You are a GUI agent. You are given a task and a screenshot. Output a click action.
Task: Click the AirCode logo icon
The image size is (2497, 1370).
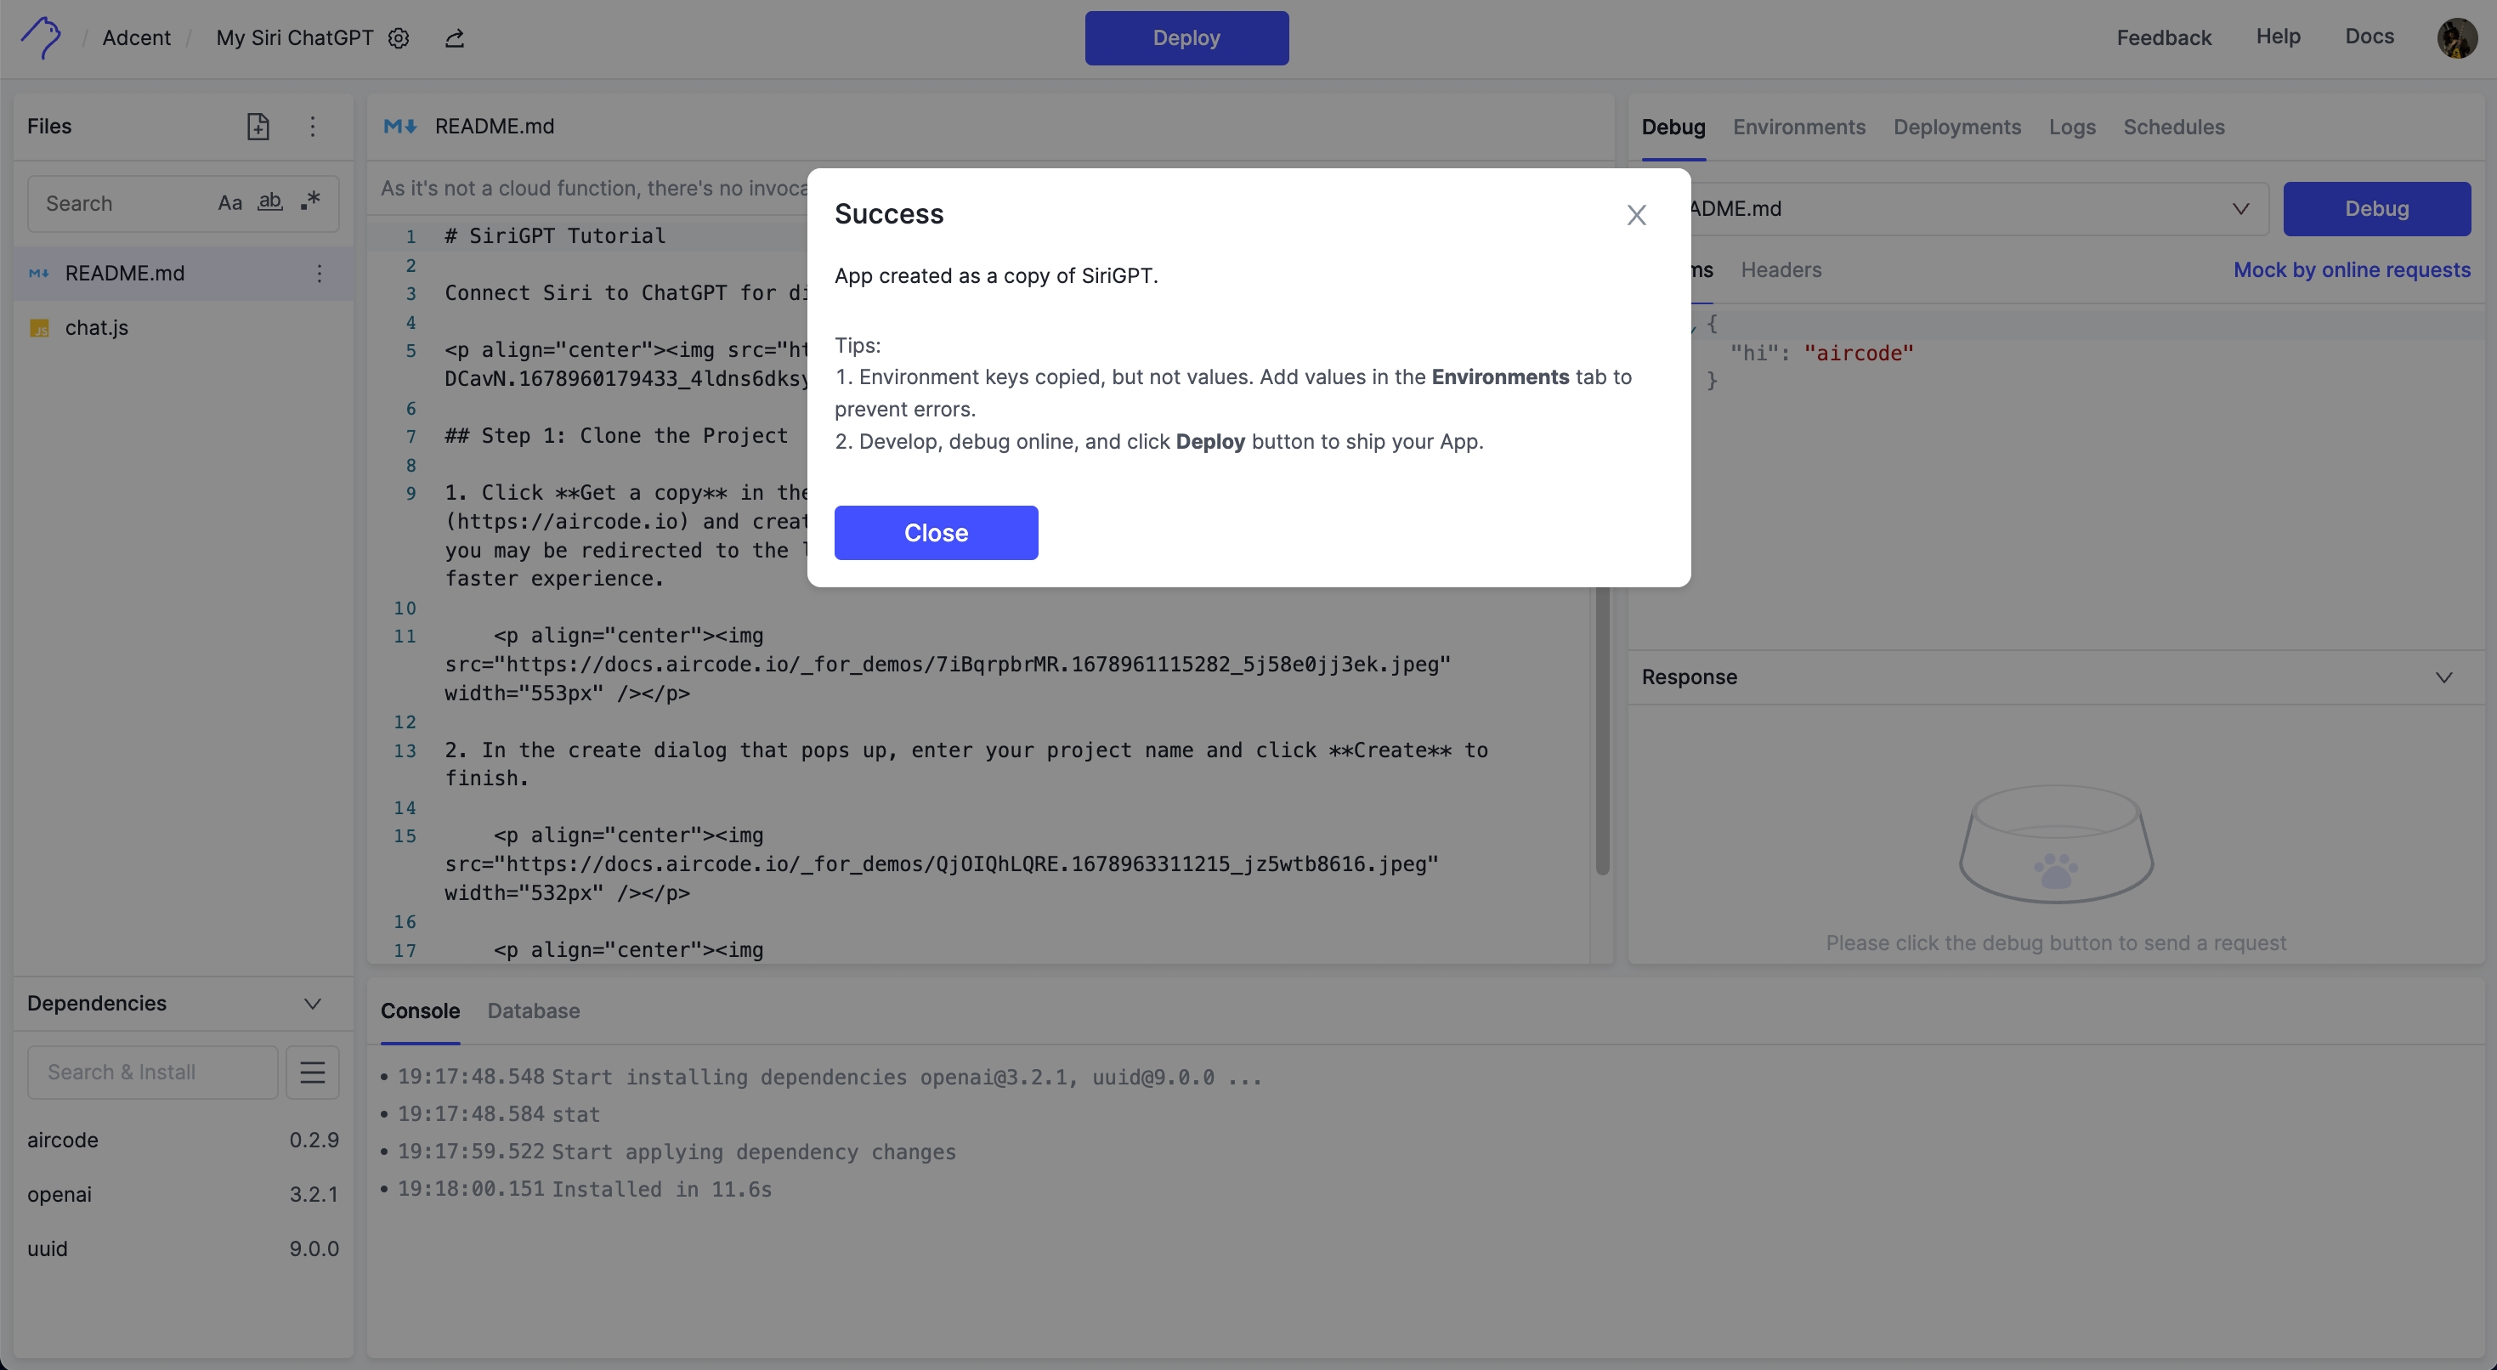[41, 37]
